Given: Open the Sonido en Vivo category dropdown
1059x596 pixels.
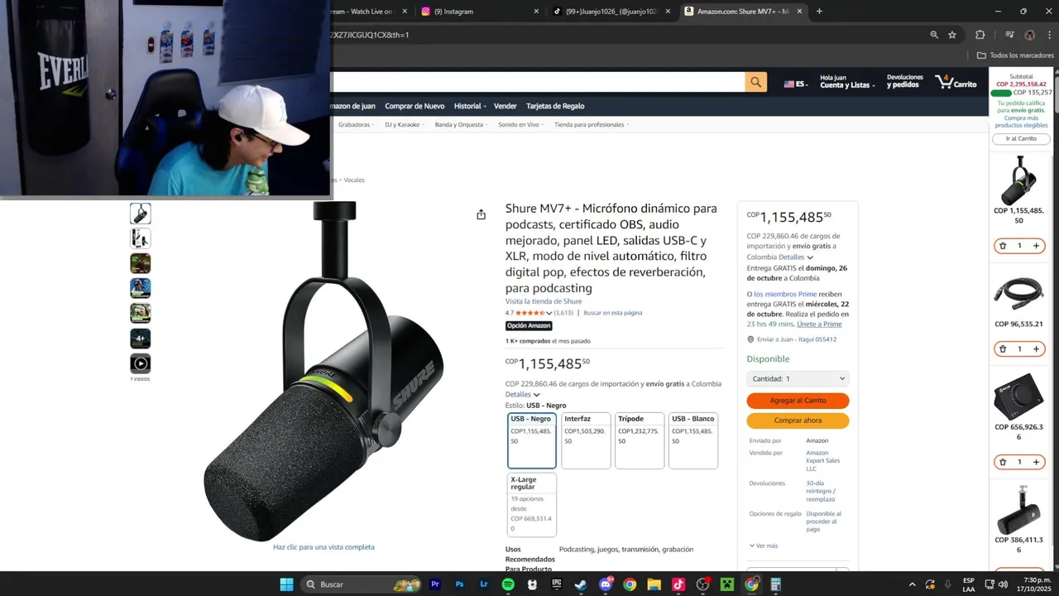Looking at the screenshot, I should coord(520,125).
